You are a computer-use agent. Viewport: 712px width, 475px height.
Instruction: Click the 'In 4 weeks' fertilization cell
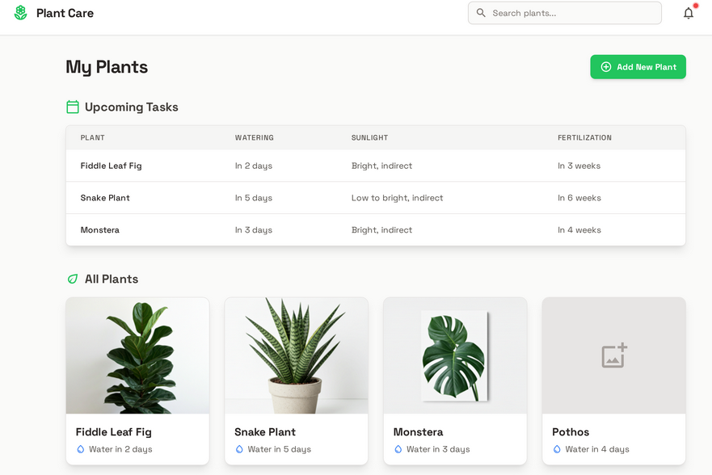(579, 230)
